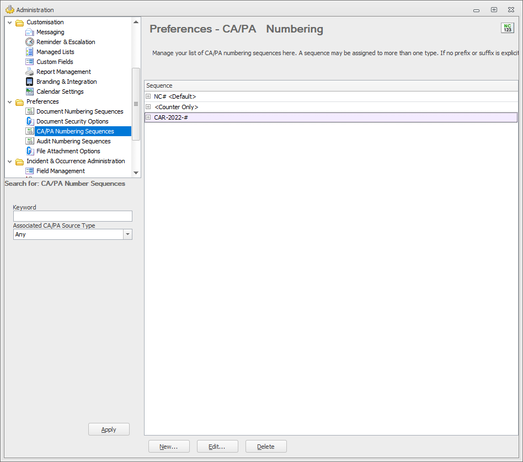
Task: Select Field Management item
Action: point(61,171)
